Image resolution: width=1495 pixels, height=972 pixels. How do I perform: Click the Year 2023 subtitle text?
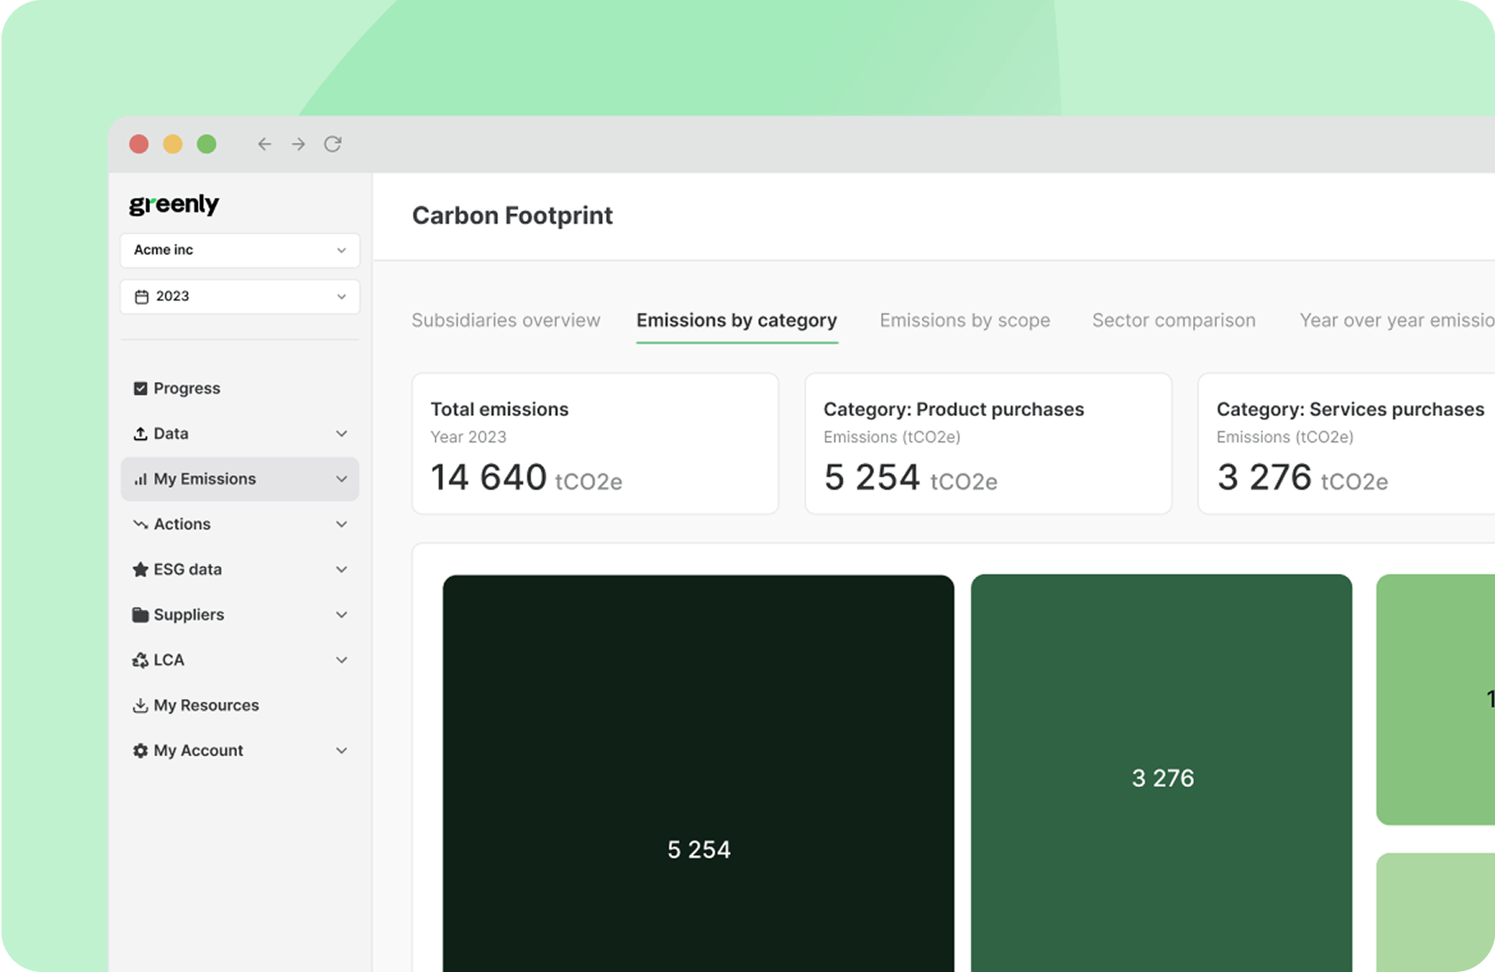pyautogui.click(x=468, y=437)
